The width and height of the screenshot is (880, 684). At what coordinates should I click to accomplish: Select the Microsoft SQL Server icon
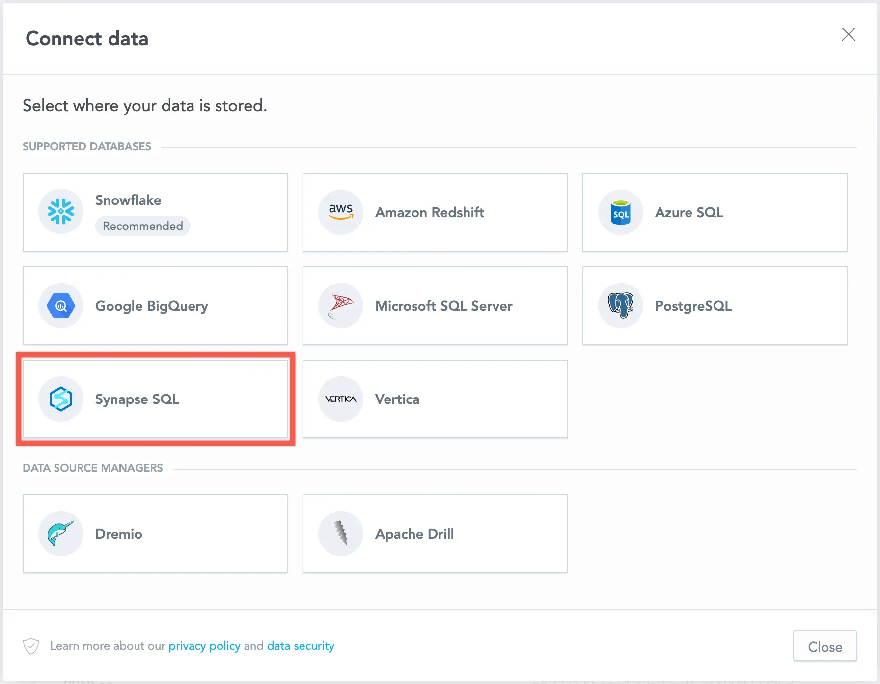340,305
